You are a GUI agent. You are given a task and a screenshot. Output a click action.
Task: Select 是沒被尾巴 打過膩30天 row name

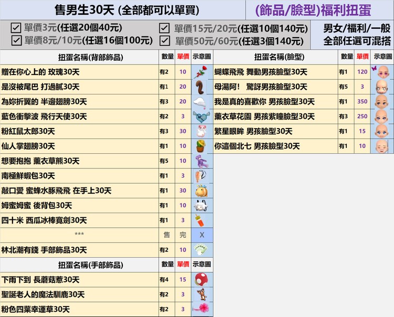click(40, 87)
